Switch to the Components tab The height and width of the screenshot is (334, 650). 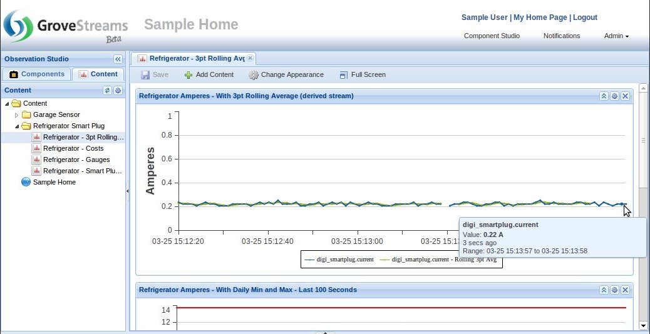point(37,74)
